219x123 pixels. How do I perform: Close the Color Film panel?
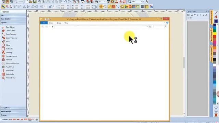tap(208, 11)
